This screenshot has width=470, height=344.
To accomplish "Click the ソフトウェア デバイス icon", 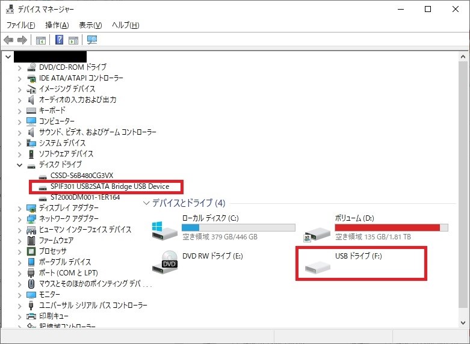I will click(31, 154).
